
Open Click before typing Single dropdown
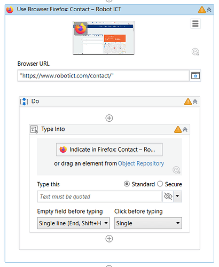pos(148,223)
